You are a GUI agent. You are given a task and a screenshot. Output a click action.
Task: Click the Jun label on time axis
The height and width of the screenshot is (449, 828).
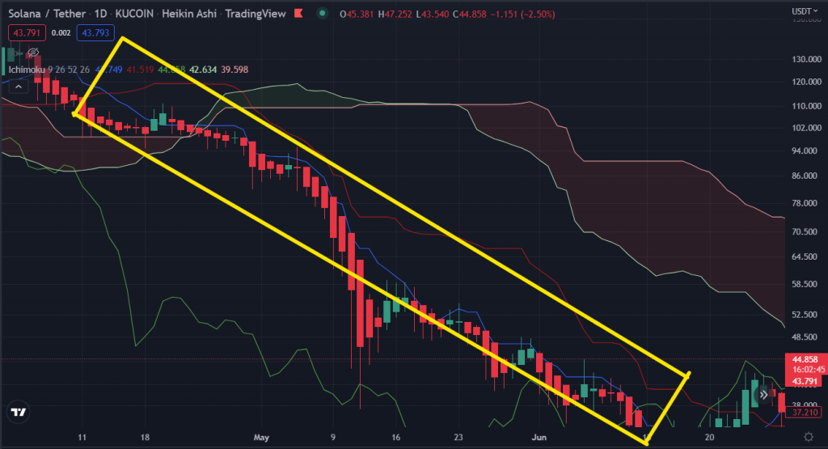pyautogui.click(x=539, y=438)
